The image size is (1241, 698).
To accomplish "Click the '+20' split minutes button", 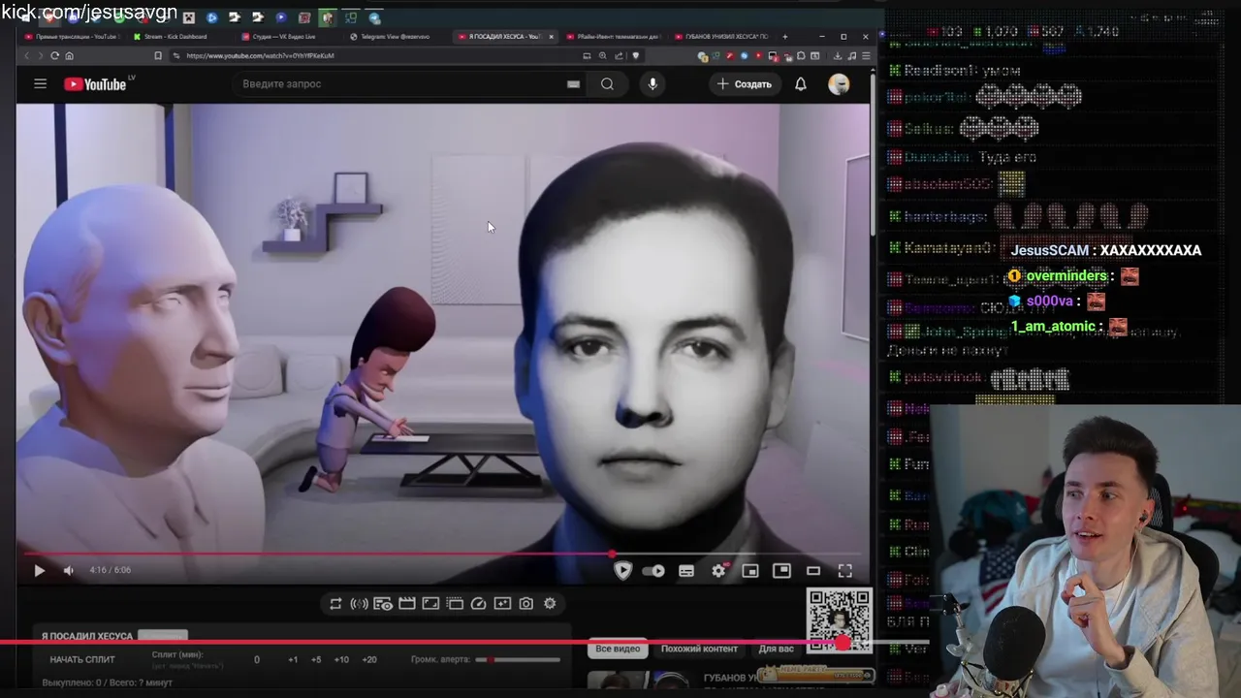I will pyautogui.click(x=369, y=660).
